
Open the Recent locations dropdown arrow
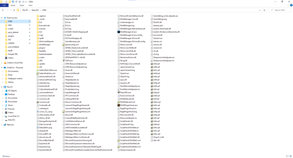11,10
